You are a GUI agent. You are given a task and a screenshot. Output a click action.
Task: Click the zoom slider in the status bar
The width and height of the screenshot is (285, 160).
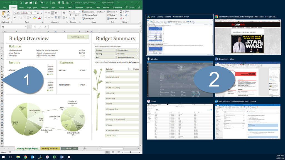(x=131, y=152)
